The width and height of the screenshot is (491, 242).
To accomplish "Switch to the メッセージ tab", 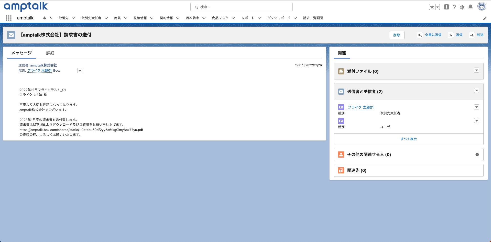I will [x=21, y=53].
